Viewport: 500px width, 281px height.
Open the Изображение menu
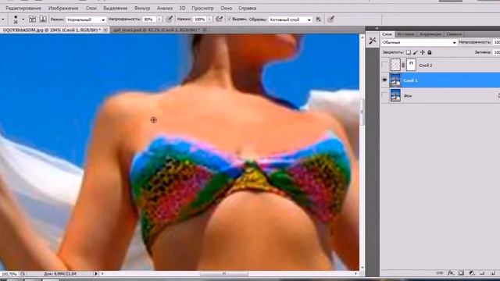pos(63,9)
